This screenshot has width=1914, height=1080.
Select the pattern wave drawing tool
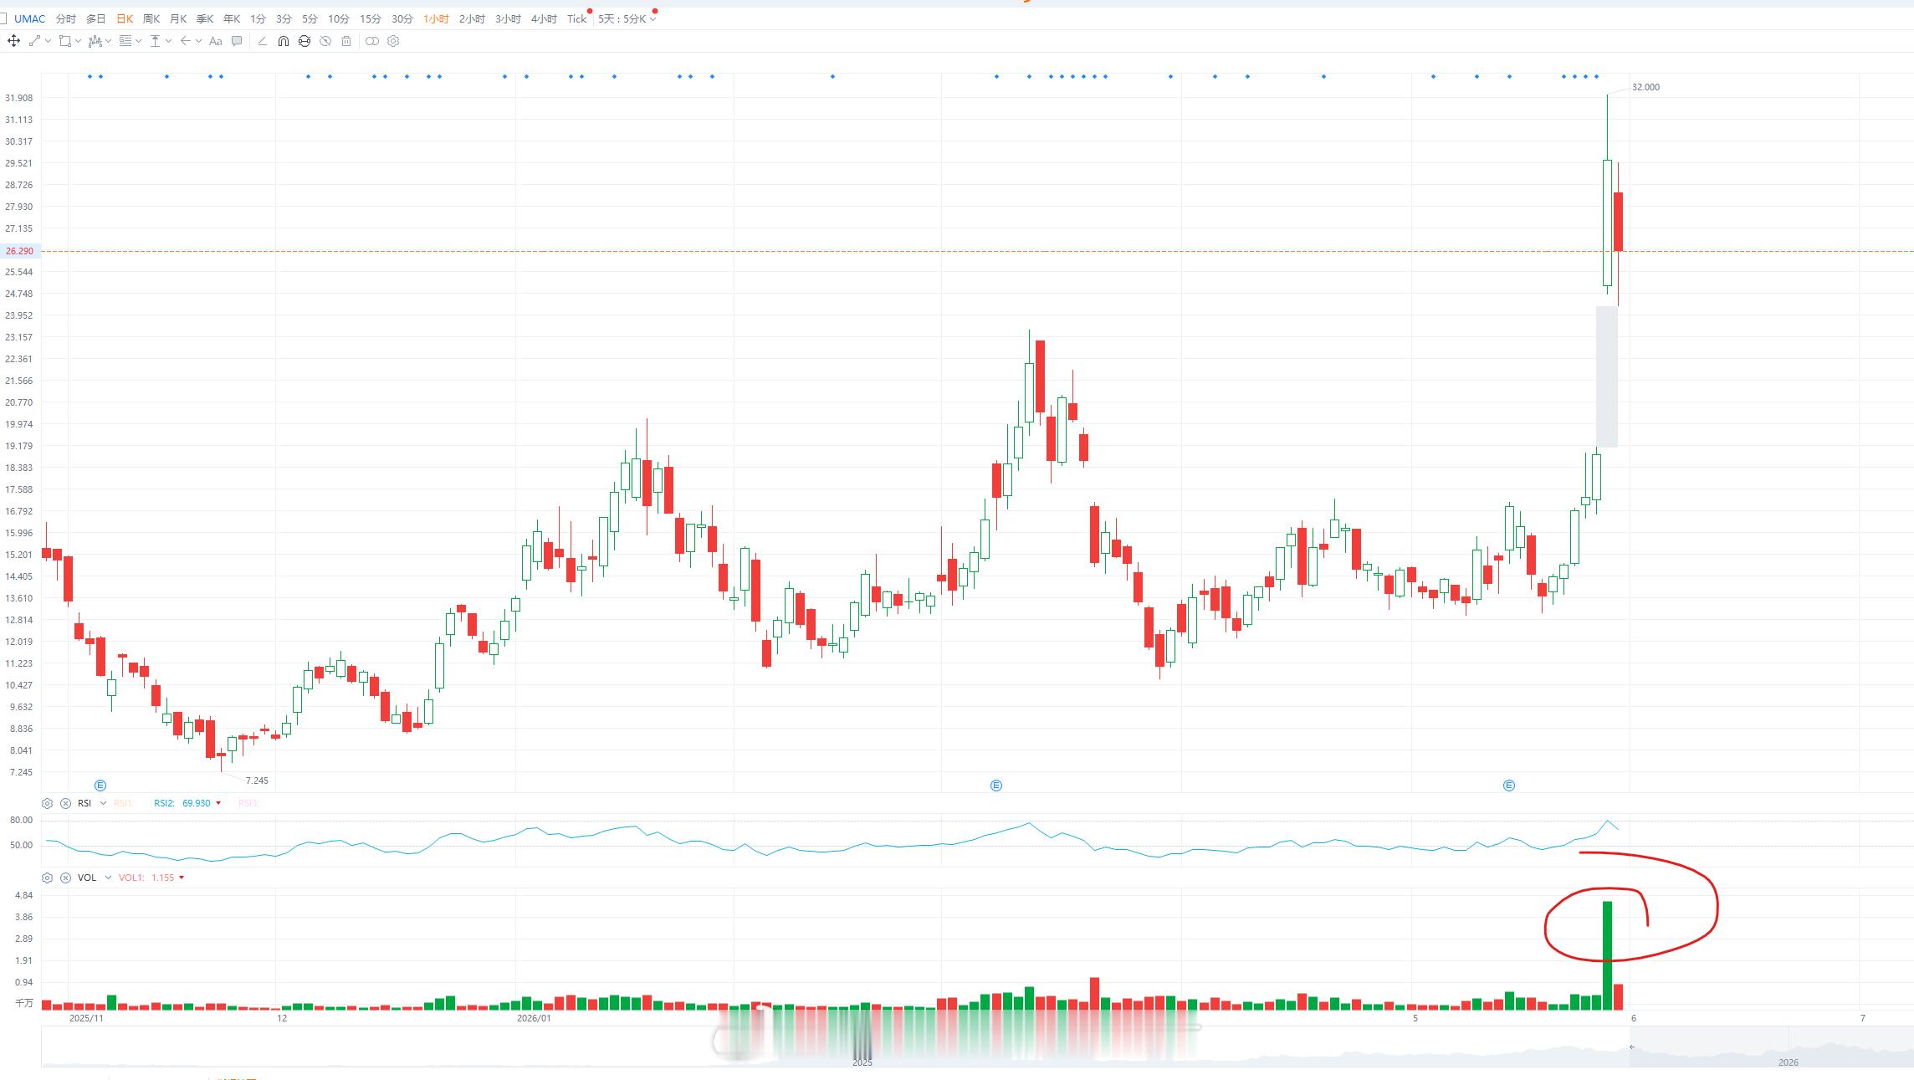(95, 41)
